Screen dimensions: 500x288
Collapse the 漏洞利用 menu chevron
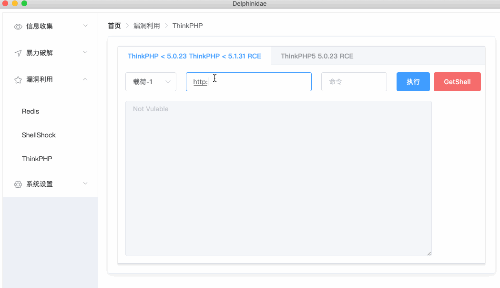85,79
